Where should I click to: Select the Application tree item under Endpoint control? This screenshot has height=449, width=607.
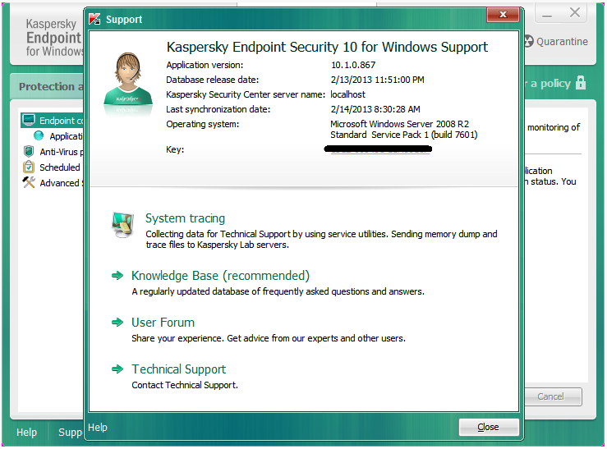pos(66,136)
